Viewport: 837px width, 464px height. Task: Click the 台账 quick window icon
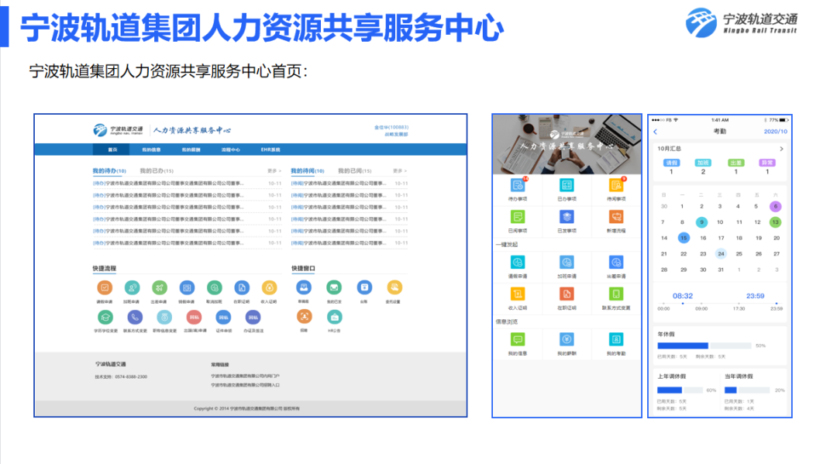click(364, 288)
